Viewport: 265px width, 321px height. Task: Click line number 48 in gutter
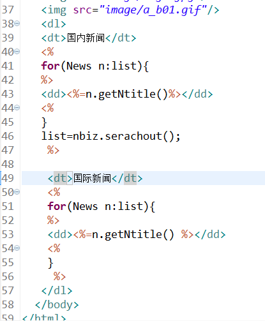[x=8, y=164]
